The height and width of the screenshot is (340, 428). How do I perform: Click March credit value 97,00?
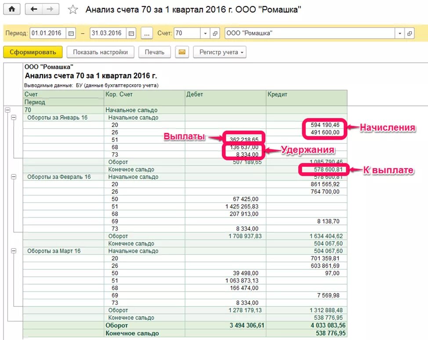(332, 273)
